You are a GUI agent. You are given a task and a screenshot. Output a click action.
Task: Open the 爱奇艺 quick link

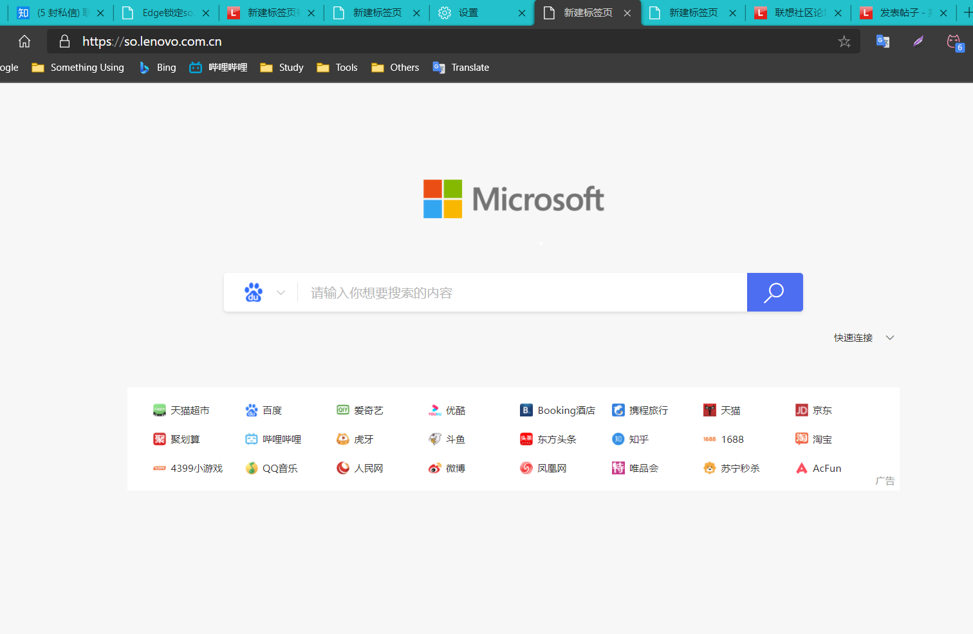360,410
